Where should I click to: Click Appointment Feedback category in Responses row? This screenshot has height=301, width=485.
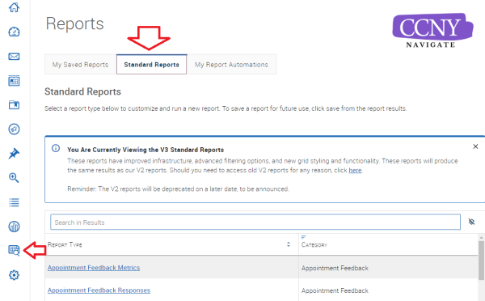pyautogui.click(x=335, y=290)
